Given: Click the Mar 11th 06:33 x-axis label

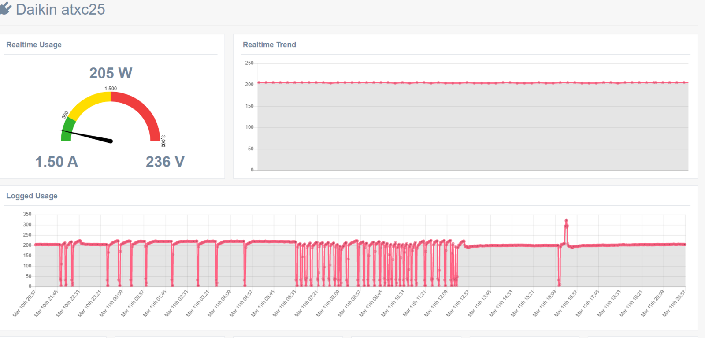Looking at the screenshot, I should [285, 303].
